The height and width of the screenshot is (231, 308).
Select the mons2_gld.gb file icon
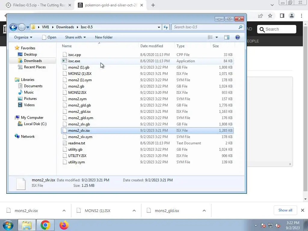click(x=65, y=105)
